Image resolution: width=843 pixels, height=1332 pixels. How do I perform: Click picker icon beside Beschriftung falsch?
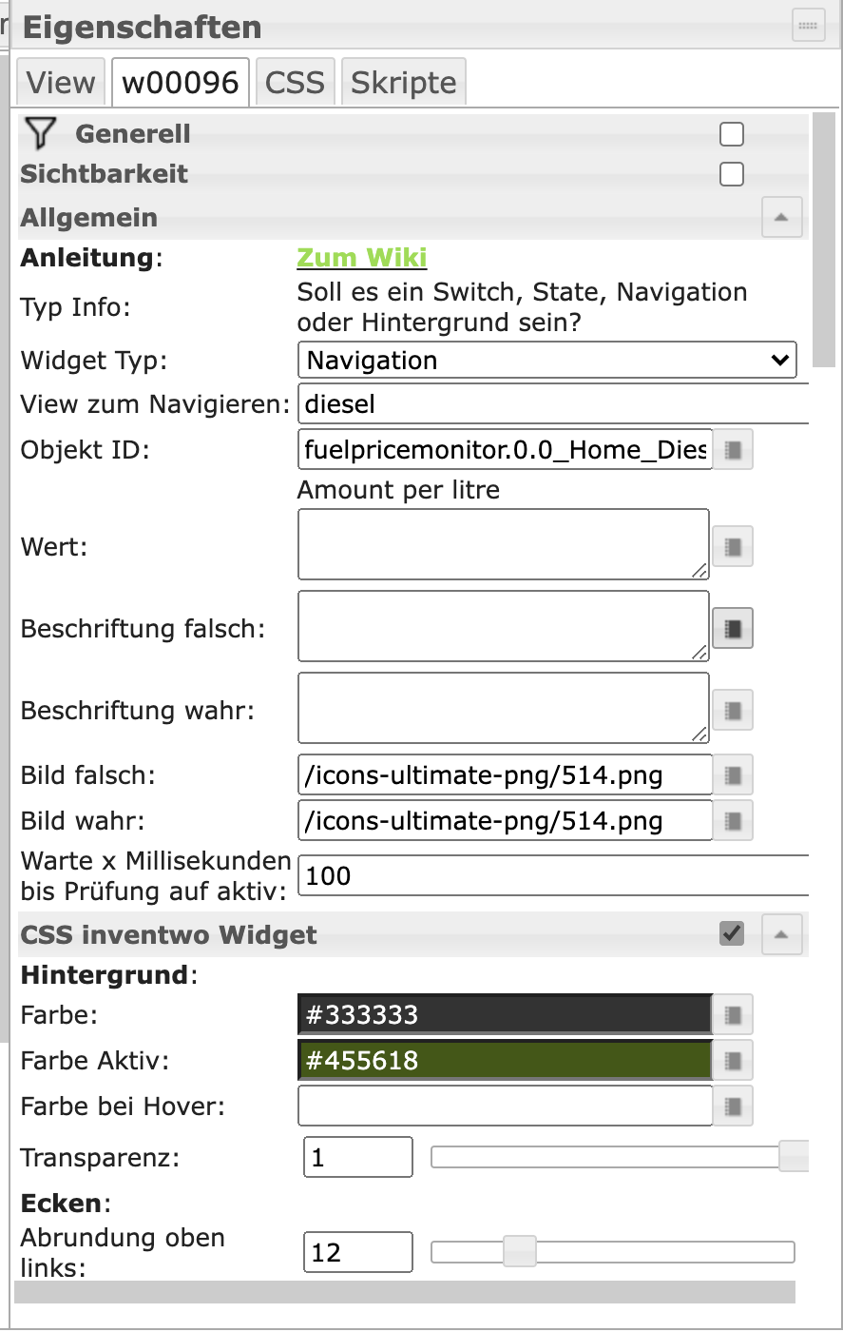(733, 628)
